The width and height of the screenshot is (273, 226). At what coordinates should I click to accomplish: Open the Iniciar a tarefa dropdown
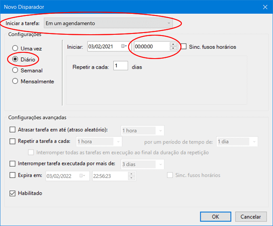click(108, 23)
